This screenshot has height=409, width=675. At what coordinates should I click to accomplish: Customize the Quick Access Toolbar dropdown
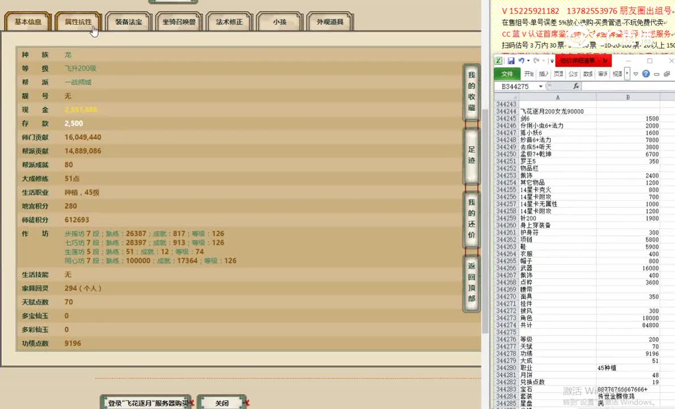(552, 61)
